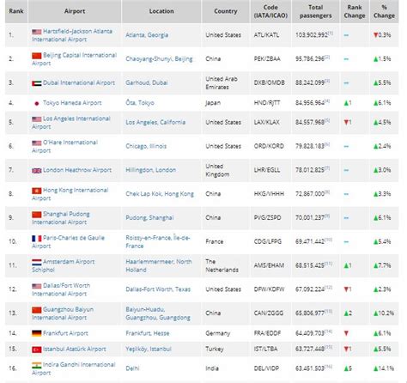Follow the Tokyo Haneda Airport link
This screenshot has width=407, height=383.
click(x=72, y=103)
